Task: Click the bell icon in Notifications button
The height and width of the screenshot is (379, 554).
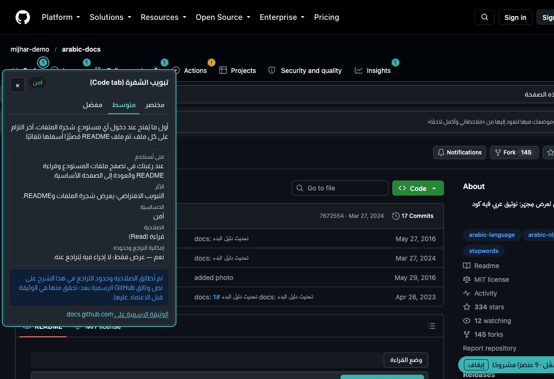Action: 441,153
